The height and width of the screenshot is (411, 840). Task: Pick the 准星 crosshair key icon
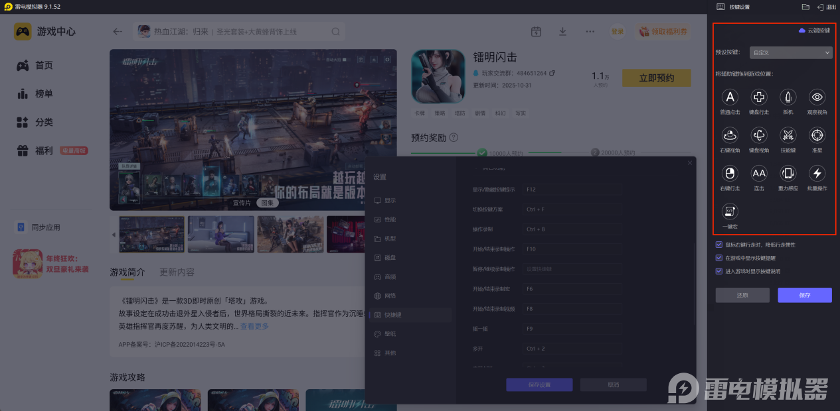[817, 135]
